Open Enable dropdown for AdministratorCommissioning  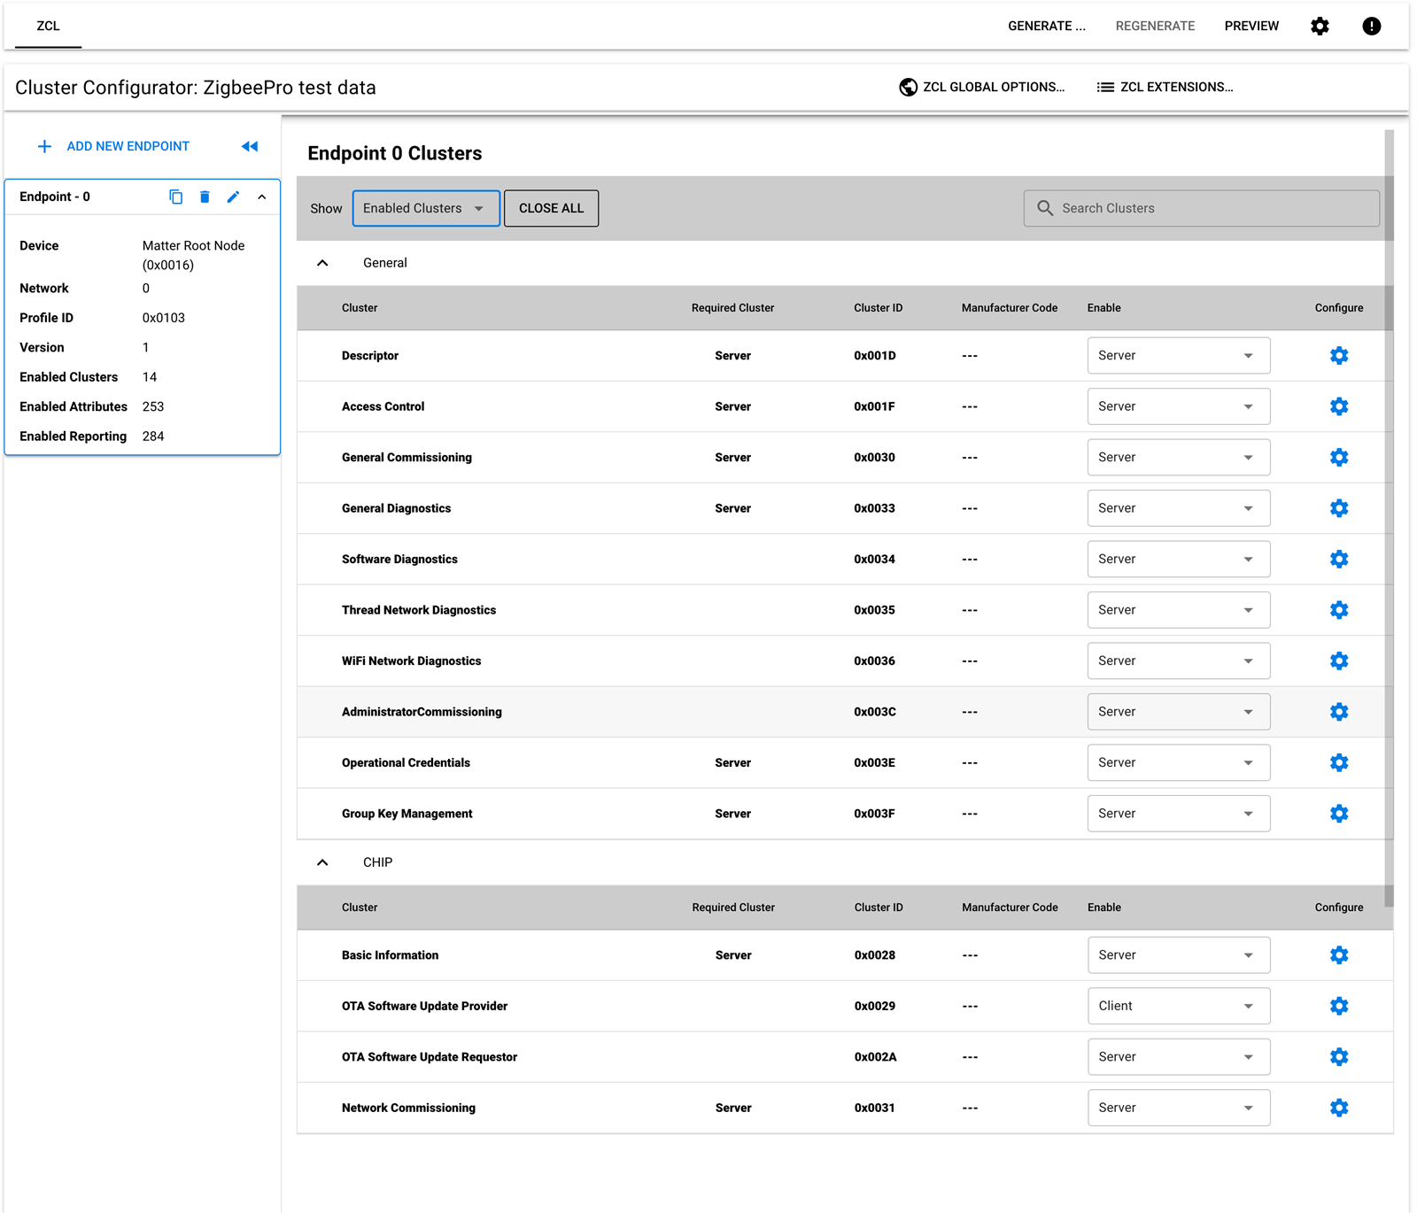(x=1179, y=712)
